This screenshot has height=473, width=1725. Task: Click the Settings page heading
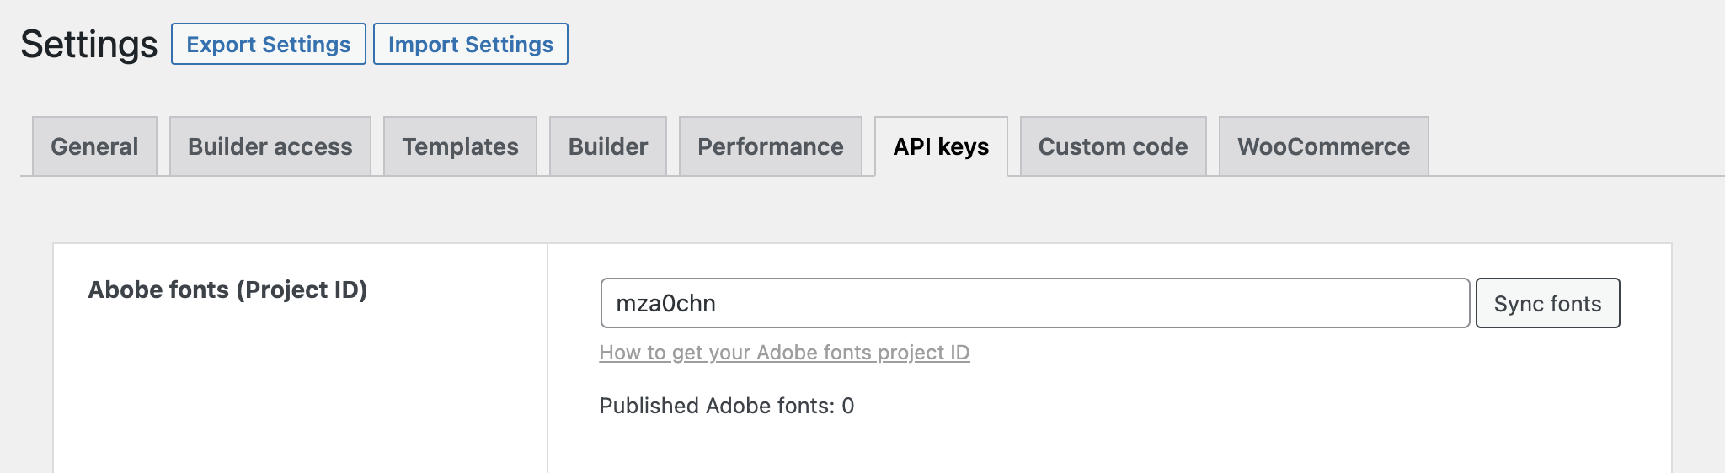click(x=89, y=45)
